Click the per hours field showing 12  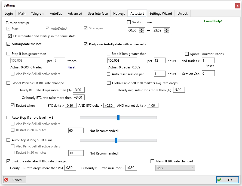[160, 61]
